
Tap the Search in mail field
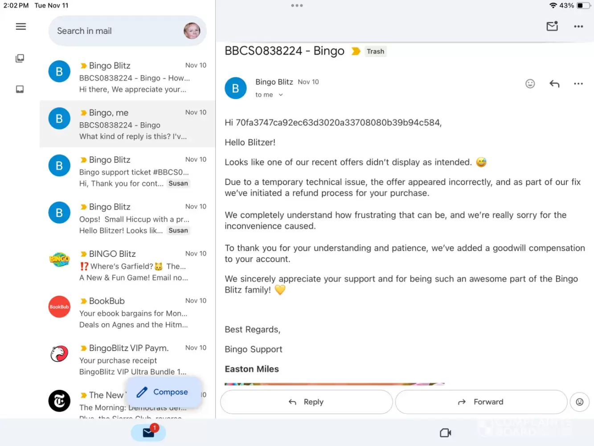[116, 31]
